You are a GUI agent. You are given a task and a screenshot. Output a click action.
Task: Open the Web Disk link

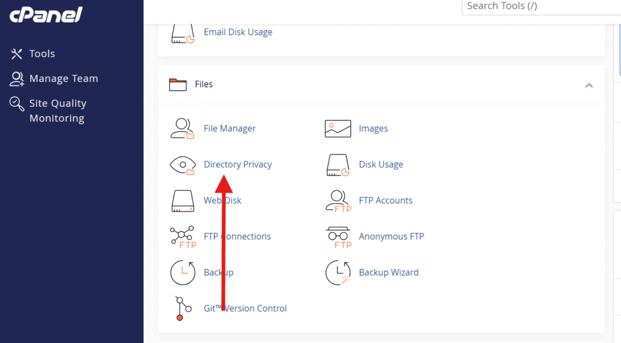(x=222, y=201)
